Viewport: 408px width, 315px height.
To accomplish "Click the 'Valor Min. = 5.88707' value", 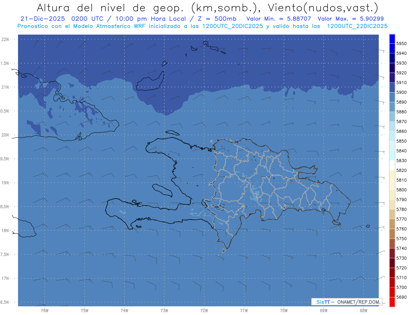I will click(x=278, y=19).
